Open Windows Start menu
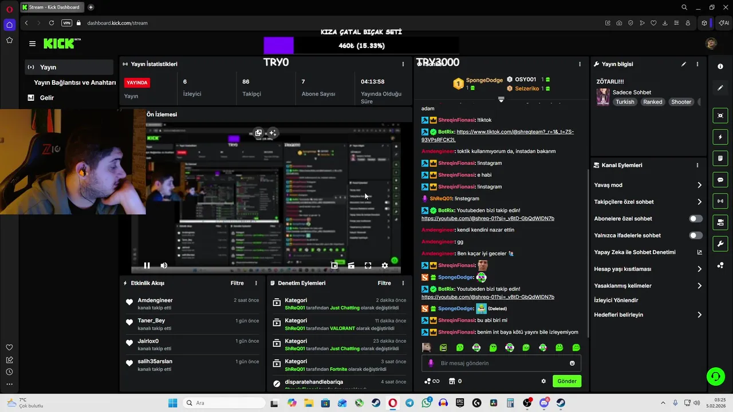The image size is (733, 412). [x=172, y=403]
